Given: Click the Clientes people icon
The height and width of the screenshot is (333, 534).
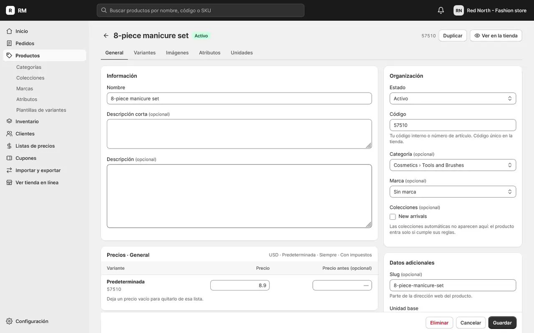Looking at the screenshot, I should click(x=10, y=134).
